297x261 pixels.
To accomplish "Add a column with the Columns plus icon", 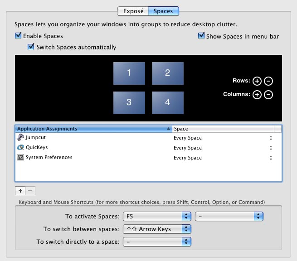I will tap(257, 95).
